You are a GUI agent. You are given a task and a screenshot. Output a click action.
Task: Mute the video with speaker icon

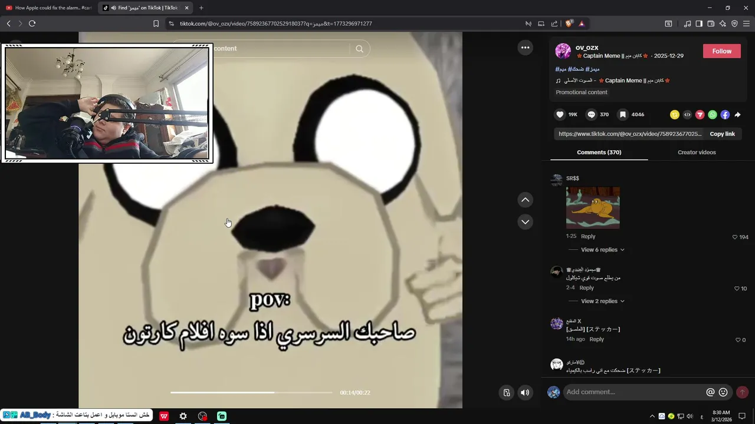coord(525,393)
